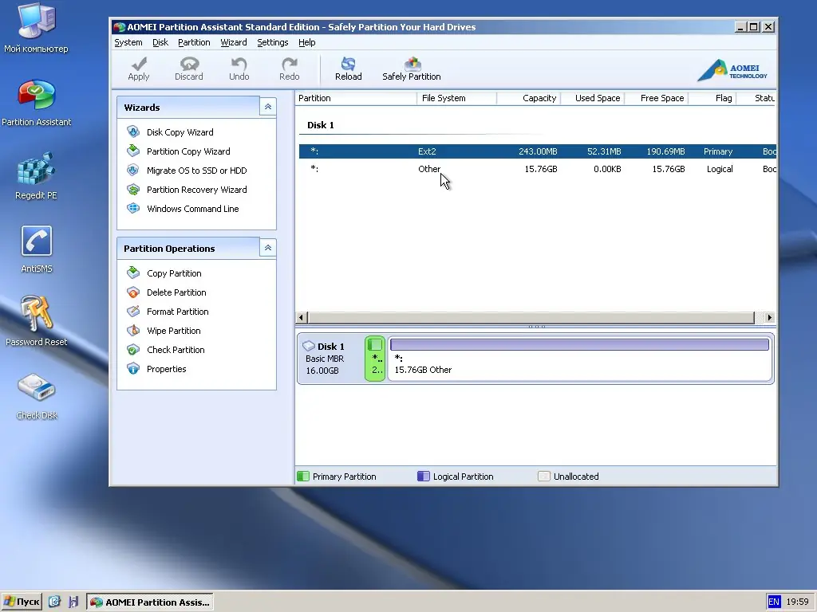Select the 15.76GB Other logical partition bar
Image resolution: width=817 pixels, height=612 pixels.
tap(579, 359)
